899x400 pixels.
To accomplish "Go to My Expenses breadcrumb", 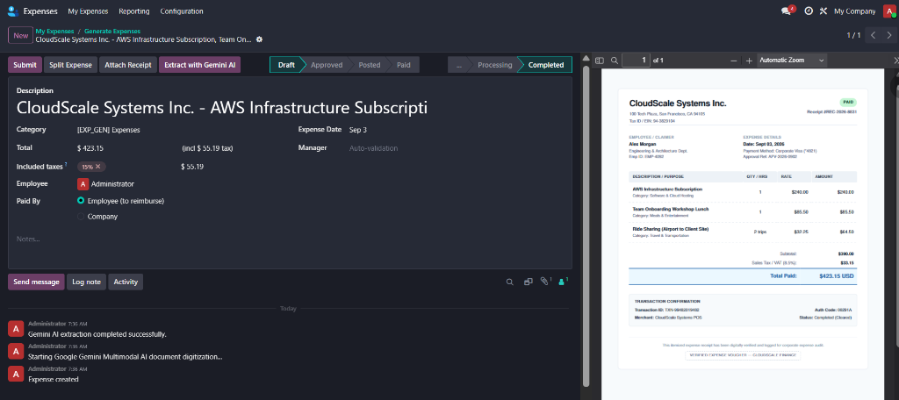I will (55, 31).
